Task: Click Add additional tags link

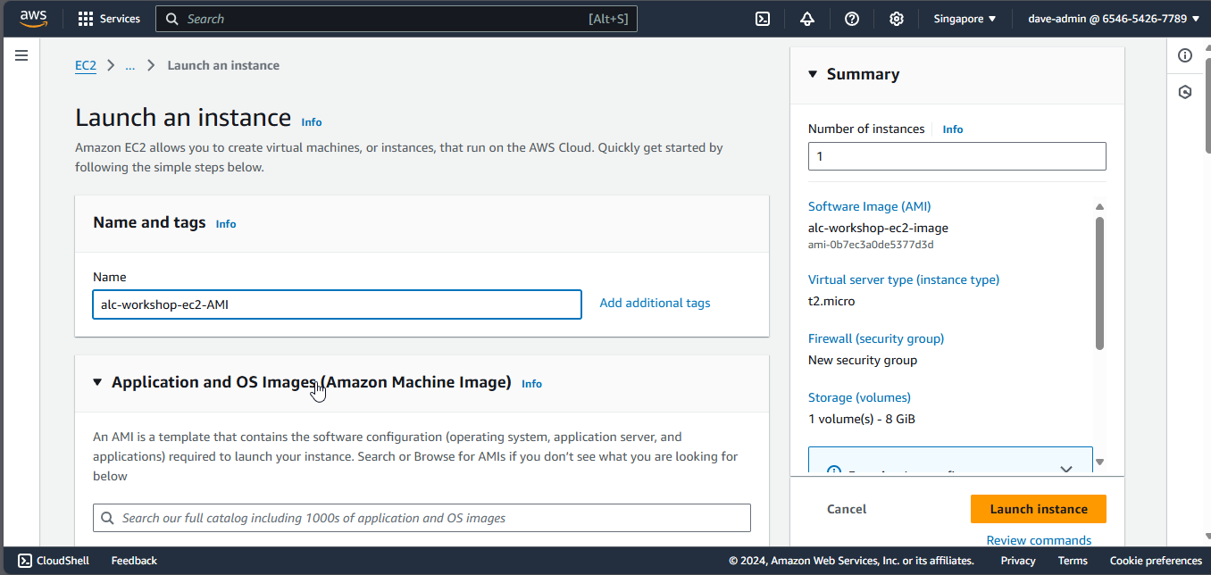Action: (655, 303)
